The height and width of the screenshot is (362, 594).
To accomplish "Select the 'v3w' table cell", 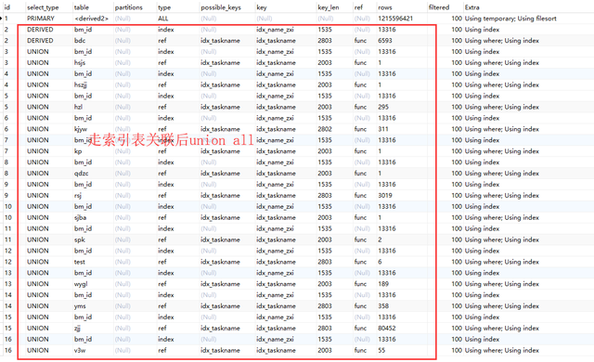I will click(x=80, y=350).
